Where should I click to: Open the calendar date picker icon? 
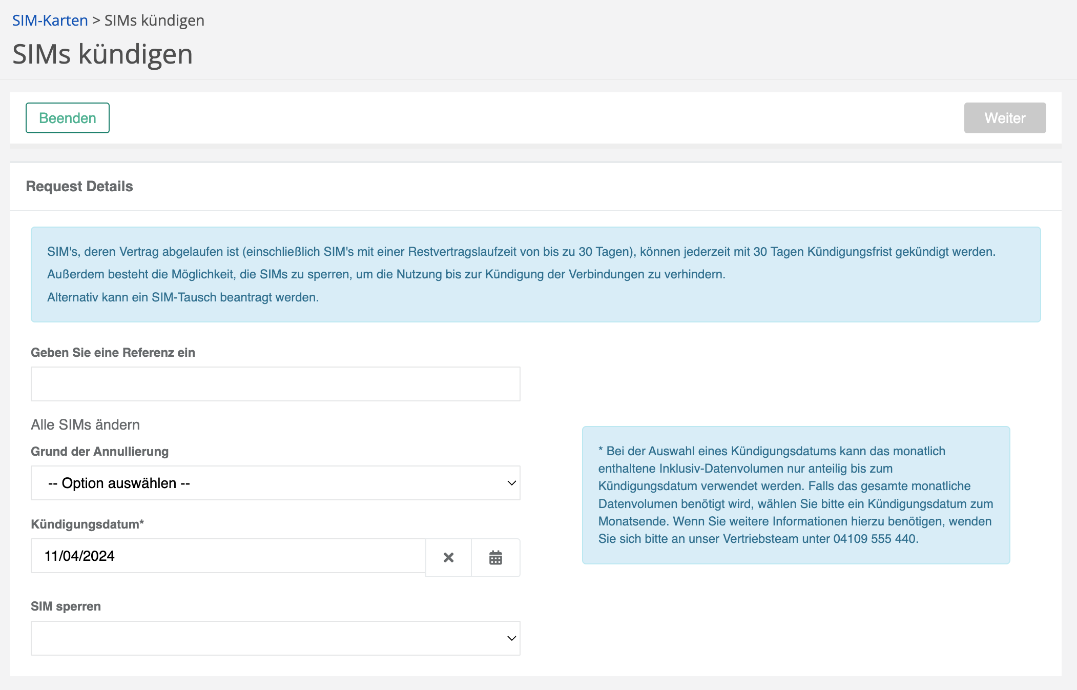coord(495,557)
